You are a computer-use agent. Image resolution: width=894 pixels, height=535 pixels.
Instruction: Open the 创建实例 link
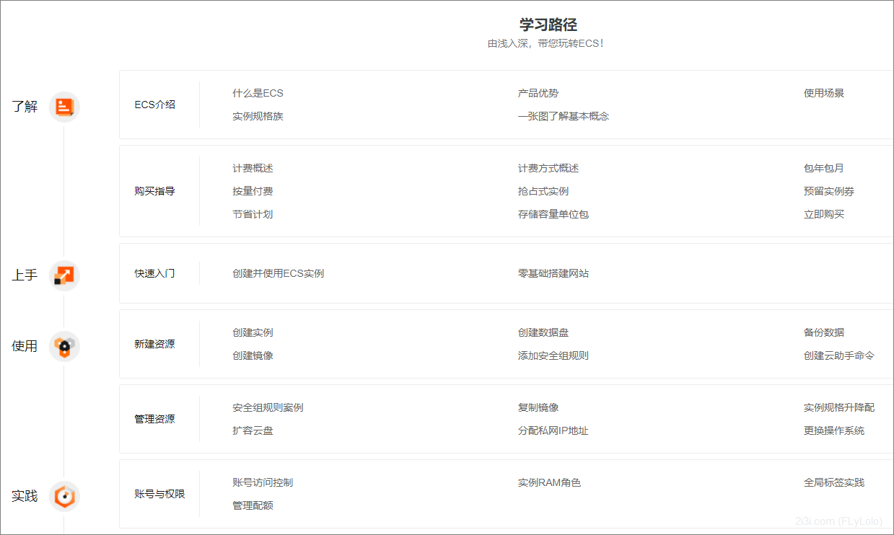point(253,332)
